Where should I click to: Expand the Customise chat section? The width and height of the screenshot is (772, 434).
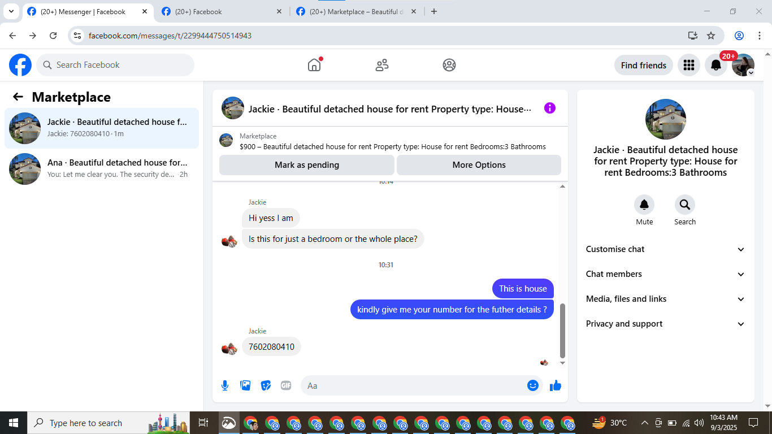666,249
